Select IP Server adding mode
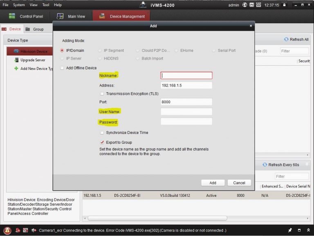 (62, 58)
